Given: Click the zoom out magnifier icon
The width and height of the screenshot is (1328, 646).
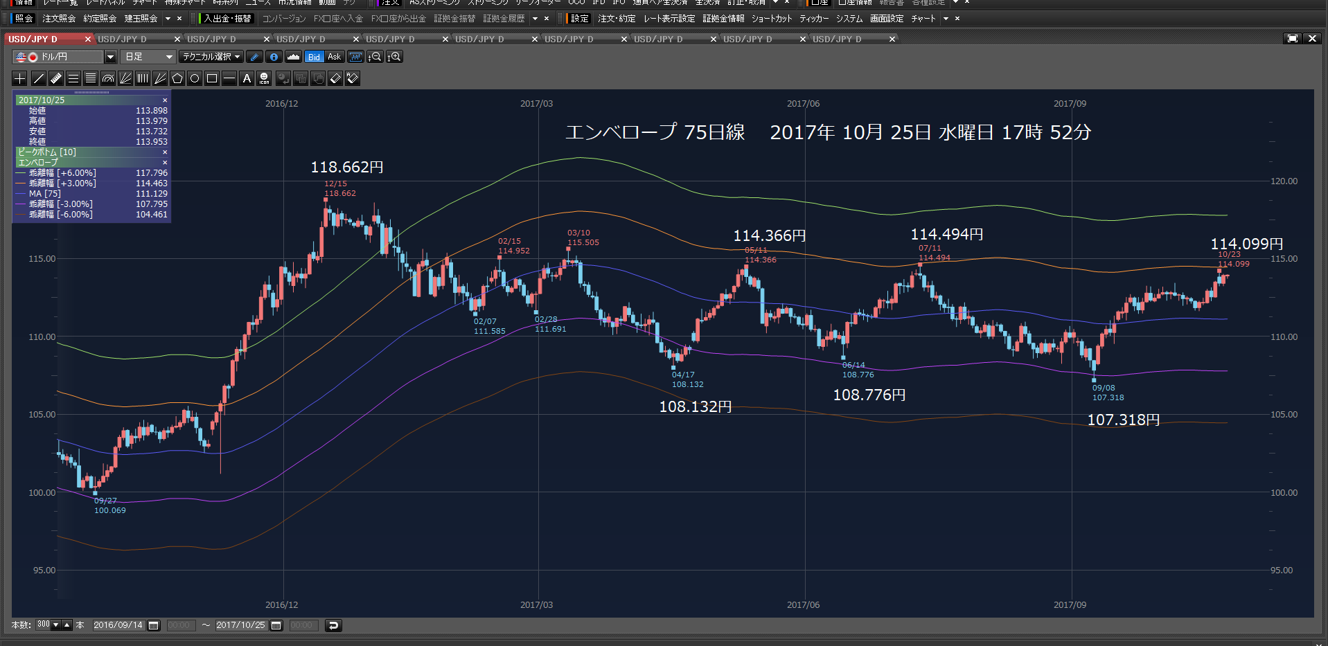Looking at the screenshot, I should coord(375,57).
